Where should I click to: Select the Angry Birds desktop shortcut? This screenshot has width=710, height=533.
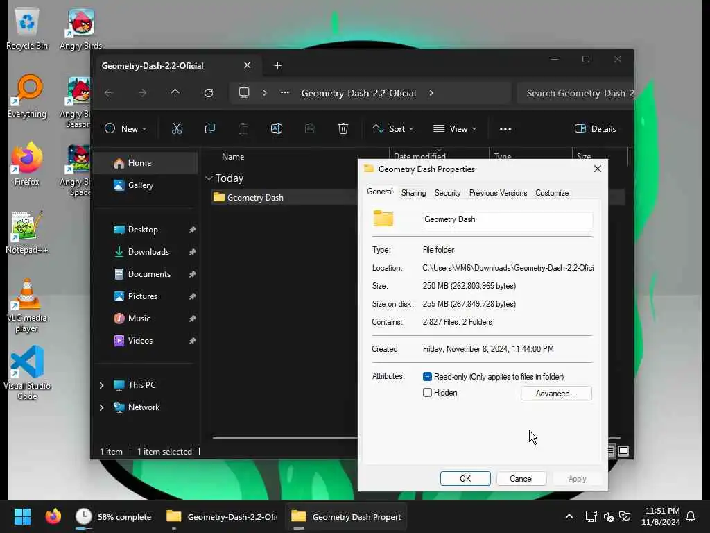click(81, 29)
